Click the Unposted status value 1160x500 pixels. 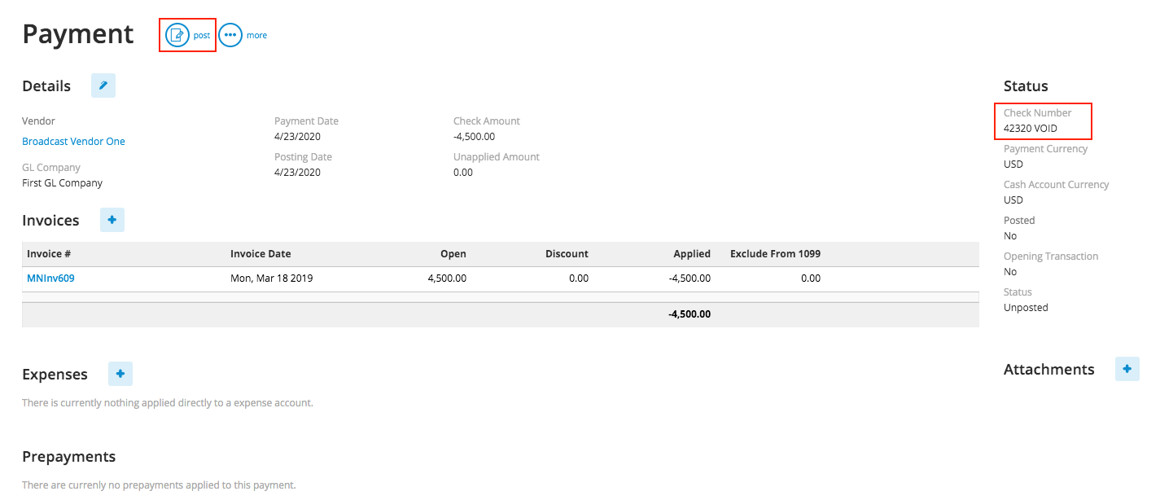pos(1026,307)
